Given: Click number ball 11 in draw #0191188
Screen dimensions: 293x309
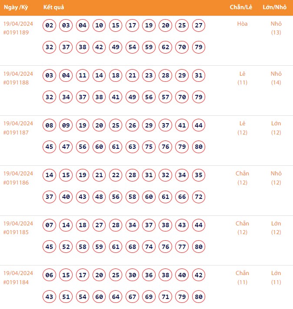Looking at the screenshot, I should (83, 76).
